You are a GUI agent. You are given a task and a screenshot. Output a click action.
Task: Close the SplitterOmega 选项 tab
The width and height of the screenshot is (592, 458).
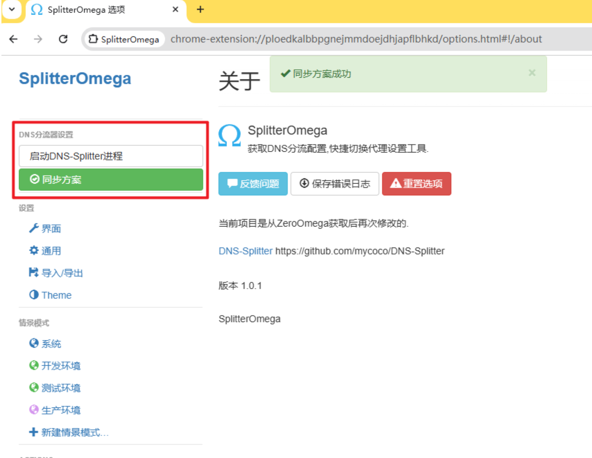coord(175,10)
